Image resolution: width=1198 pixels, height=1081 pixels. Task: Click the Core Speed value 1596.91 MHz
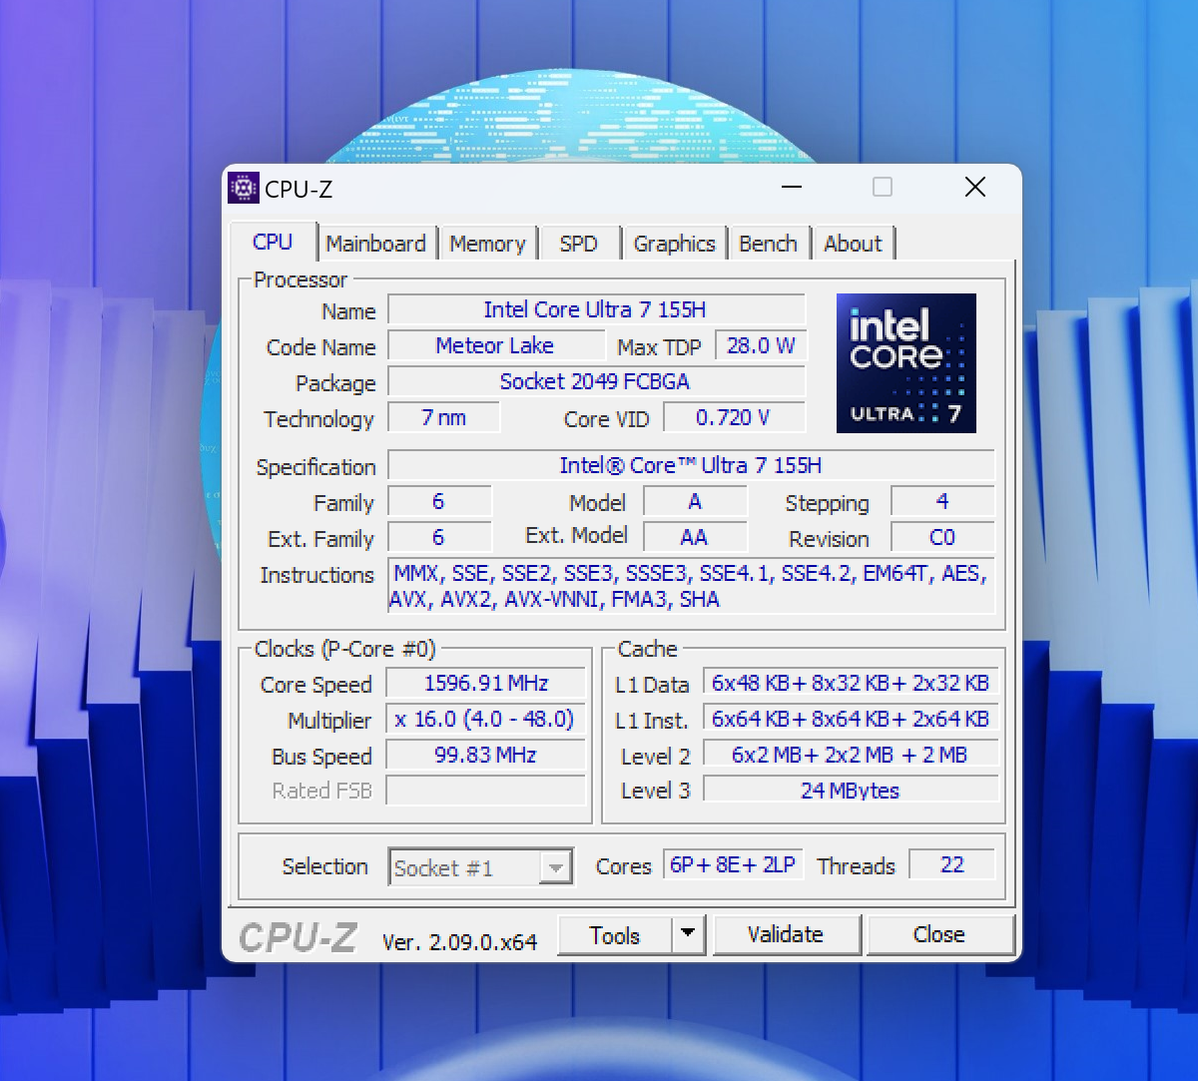(x=486, y=683)
